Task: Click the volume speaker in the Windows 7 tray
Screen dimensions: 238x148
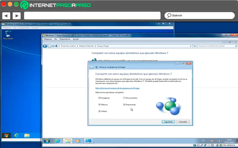Action: click(220, 141)
